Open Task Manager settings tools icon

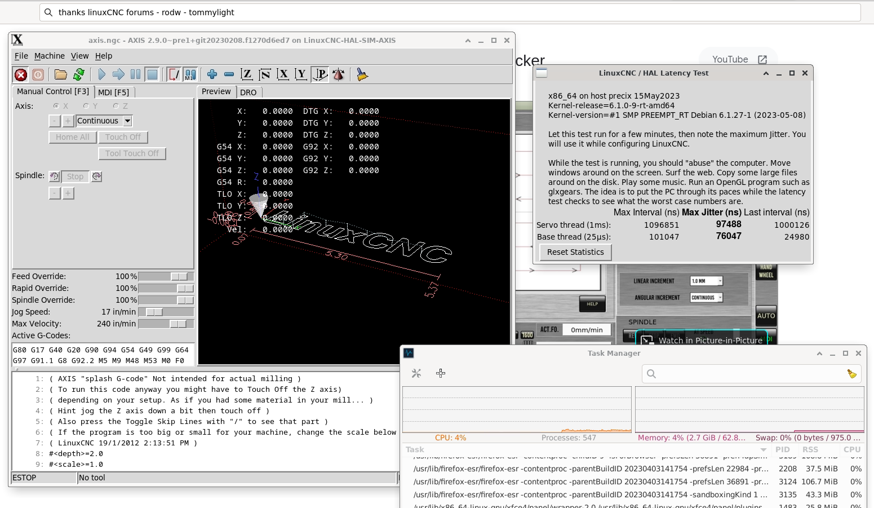[416, 373]
